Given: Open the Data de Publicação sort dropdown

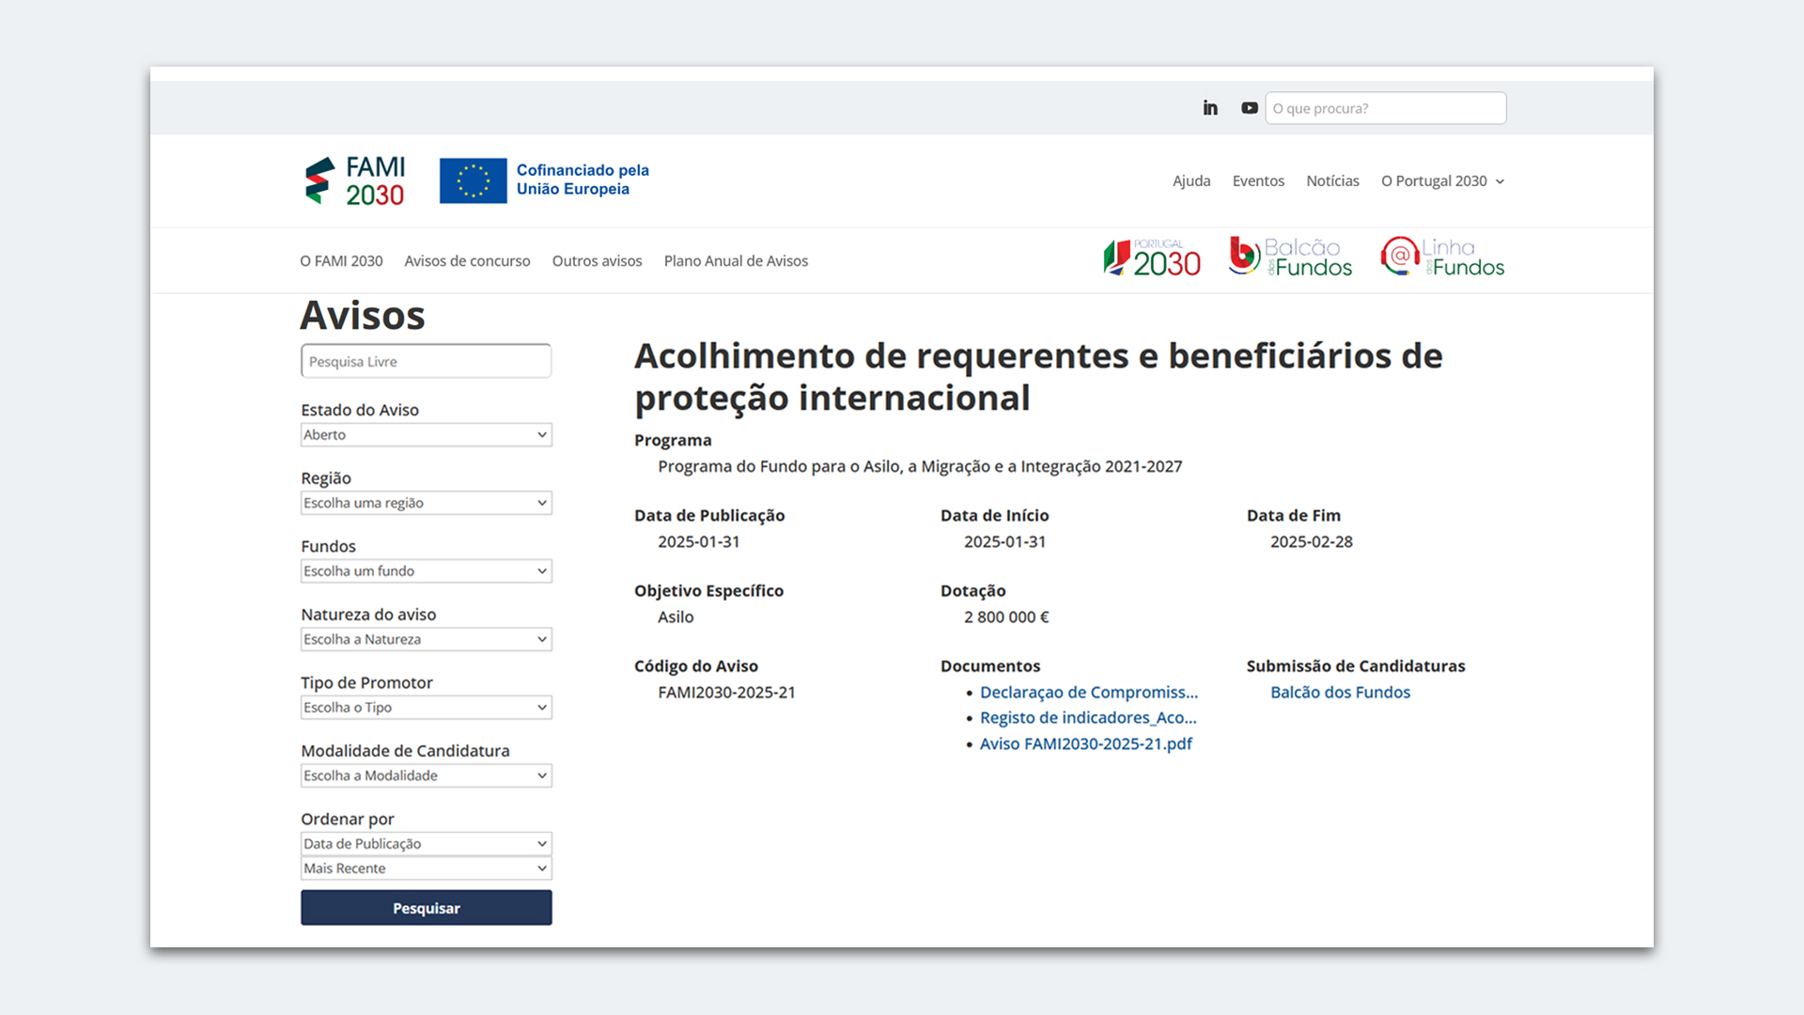Looking at the screenshot, I should (426, 844).
